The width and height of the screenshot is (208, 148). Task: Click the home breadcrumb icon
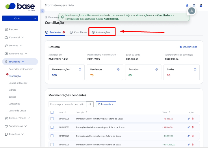click(46, 17)
